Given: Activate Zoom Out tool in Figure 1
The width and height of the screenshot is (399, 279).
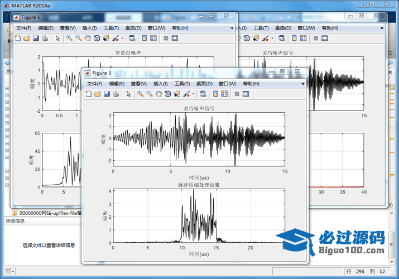Looking at the screenshot, I should point(78,39).
